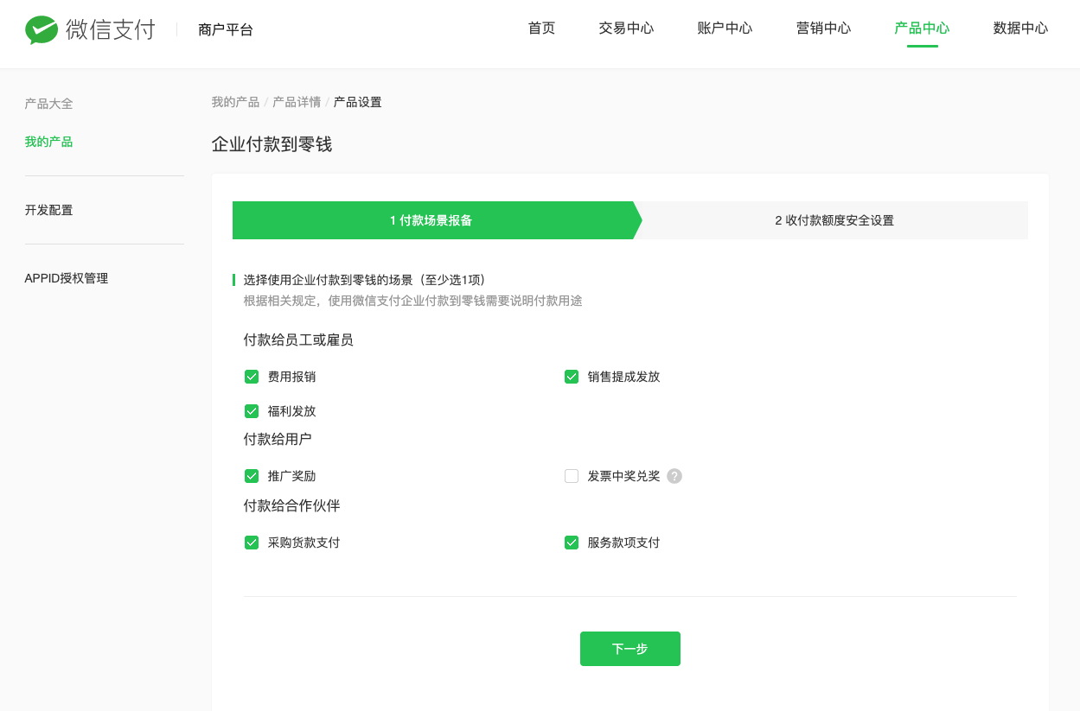Click the 付款给合作伙伴 section heading
The width and height of the screenshot is (1080, 711).
coord(291,505)
